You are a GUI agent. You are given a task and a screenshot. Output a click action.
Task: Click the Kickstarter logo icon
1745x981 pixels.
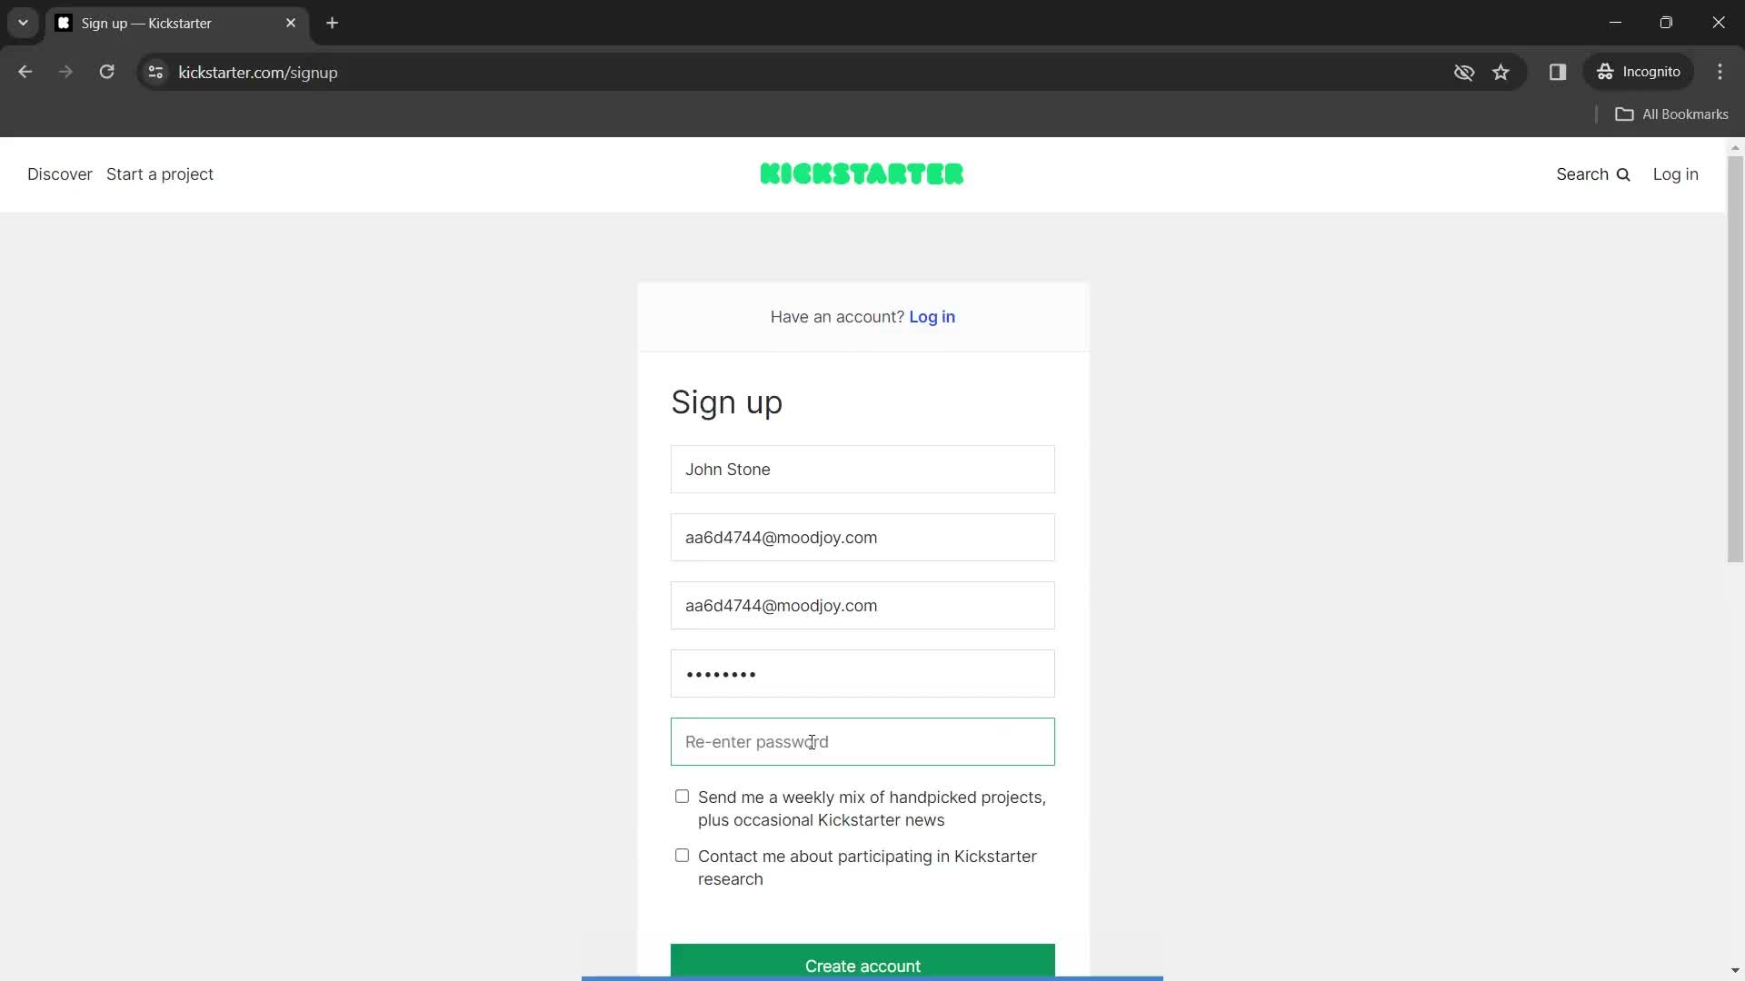(x=862, y=173)
